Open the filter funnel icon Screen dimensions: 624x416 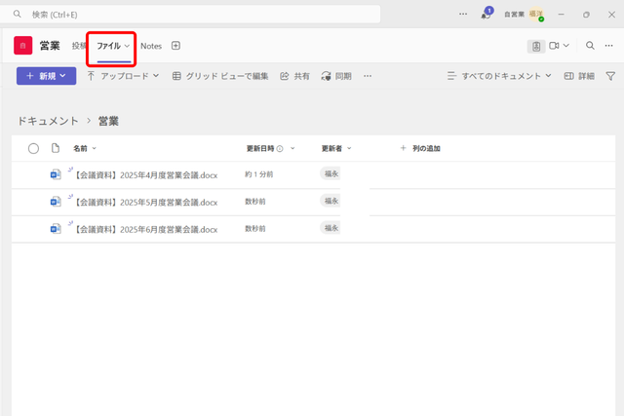click(x=610, y=76)
